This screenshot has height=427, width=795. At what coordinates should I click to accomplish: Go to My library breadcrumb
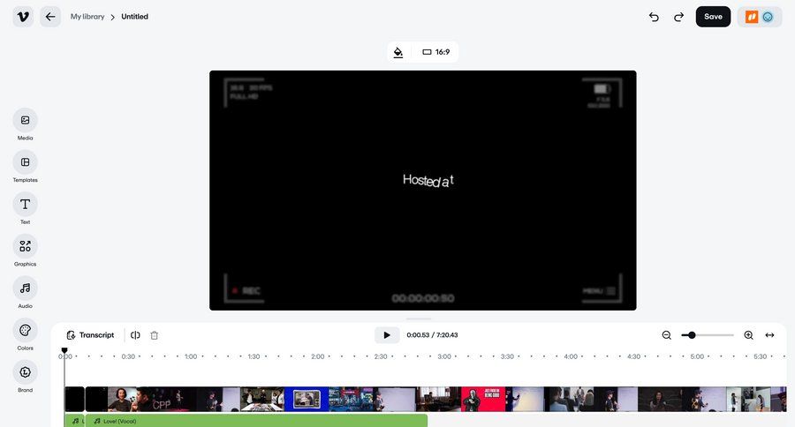(x=87, y=17)
